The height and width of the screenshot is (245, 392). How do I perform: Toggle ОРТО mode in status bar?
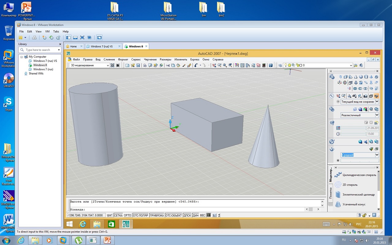tap(127, 215)
